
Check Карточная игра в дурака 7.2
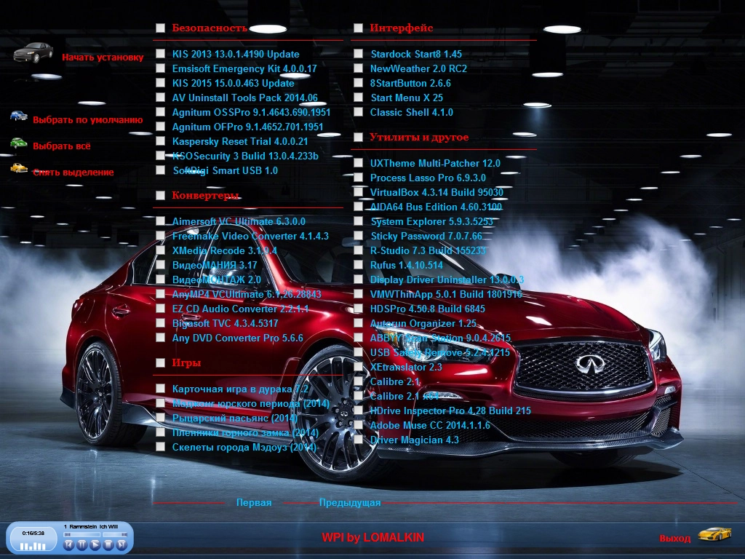coord(161,389)
